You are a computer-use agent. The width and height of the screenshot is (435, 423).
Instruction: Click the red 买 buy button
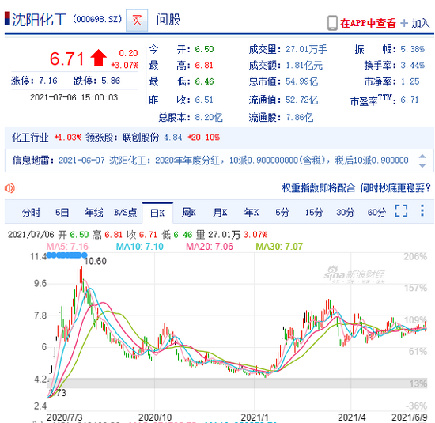pyautogui.click(x=137, y=21)
